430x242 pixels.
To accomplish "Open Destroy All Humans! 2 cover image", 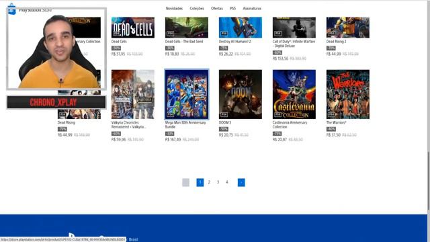I will 241,28.
